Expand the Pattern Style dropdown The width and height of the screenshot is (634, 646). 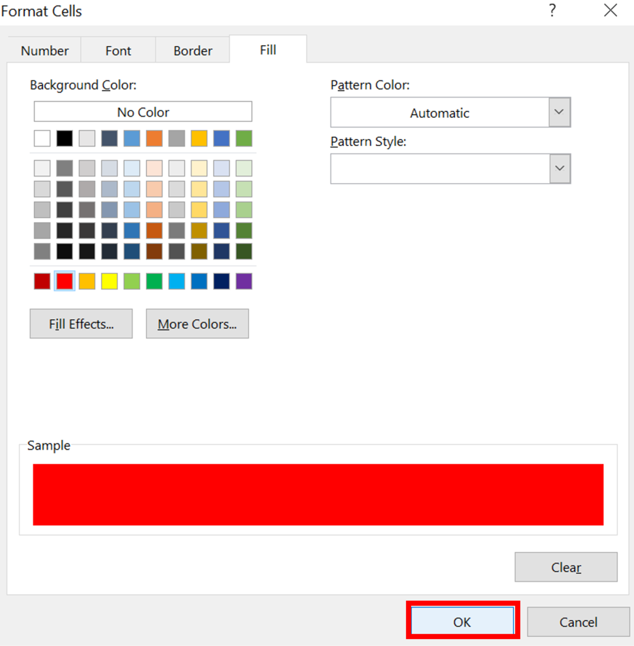point(559,168)
